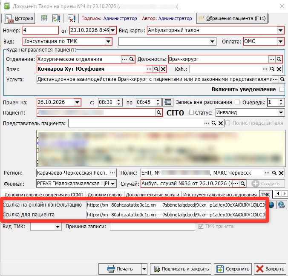Screen dimensions: 288x276
Task: Search Отделение with magnifier icon
Action: click(132, 59)
